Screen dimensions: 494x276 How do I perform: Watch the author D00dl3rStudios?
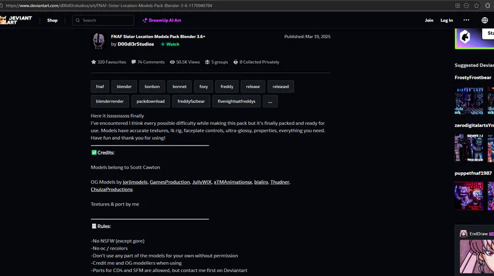point(170,44)
